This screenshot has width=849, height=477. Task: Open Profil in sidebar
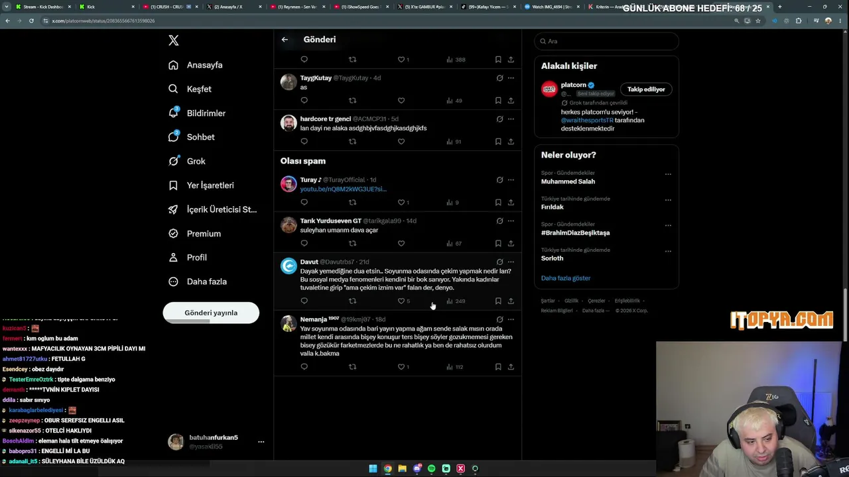coord(188,258)
